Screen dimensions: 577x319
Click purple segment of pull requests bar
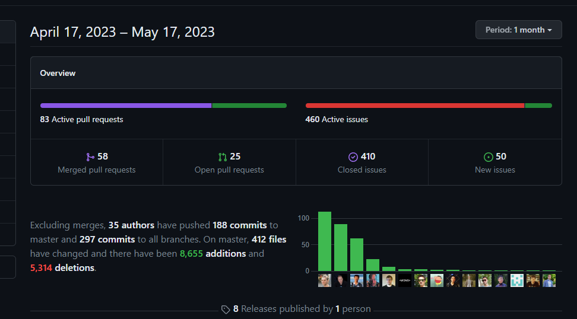tap(126, 106)
